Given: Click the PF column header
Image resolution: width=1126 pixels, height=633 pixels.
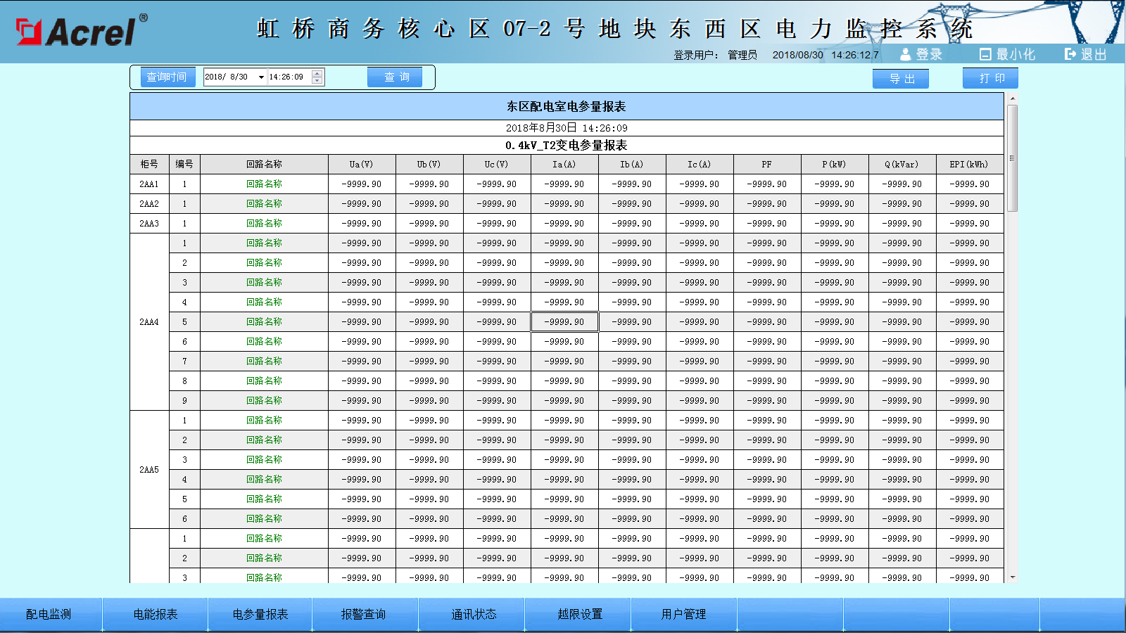Looking at the screenshot, I should click(767, 165).
